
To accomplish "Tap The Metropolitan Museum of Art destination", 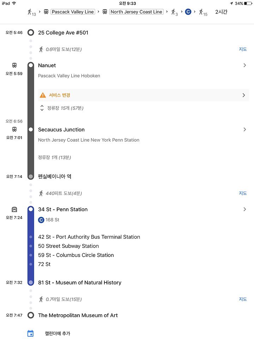I will coord(78,315).
